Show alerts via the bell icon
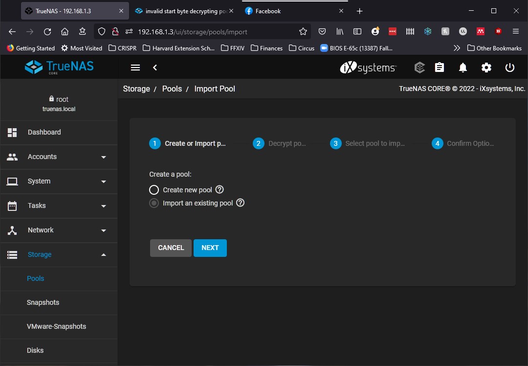This screenshot has height=366, width=528. (463, 68)
